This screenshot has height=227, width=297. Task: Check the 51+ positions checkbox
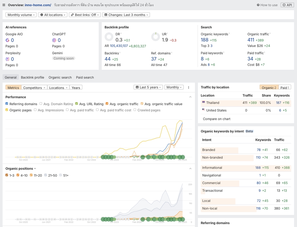[61, 175]
